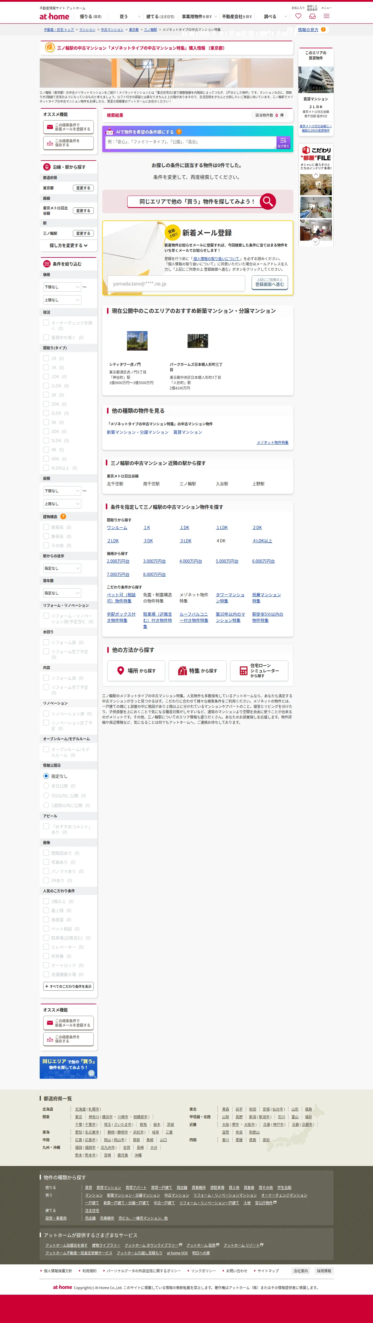Screen dimensions: 373x1323
Task: Open the タワーマンション特集 link
Action: [230, 598]
